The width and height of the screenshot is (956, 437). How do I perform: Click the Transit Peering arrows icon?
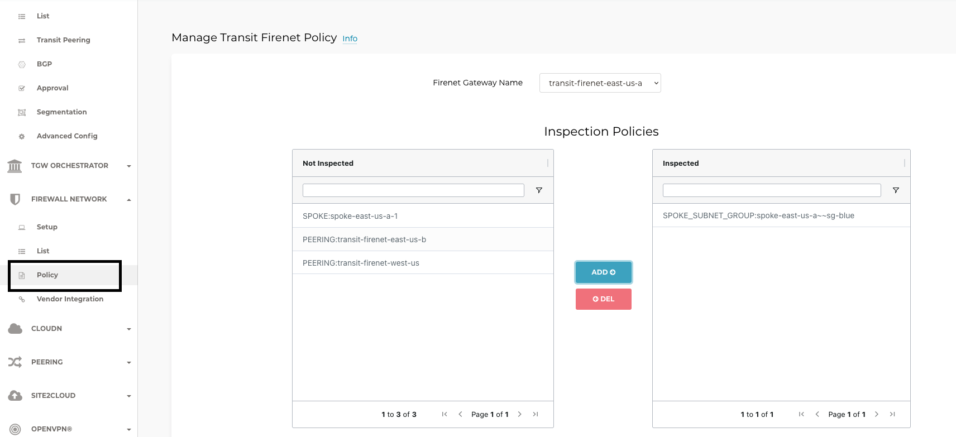(22, 41)
